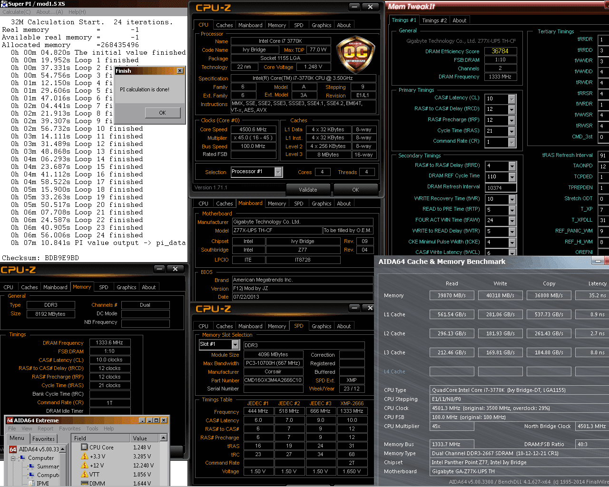Click the Gigabyte OC Motherboard logo in CPU-Z

(355, 54)
